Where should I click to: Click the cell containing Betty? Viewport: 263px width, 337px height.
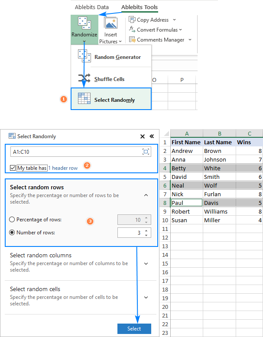coord(187,168)
